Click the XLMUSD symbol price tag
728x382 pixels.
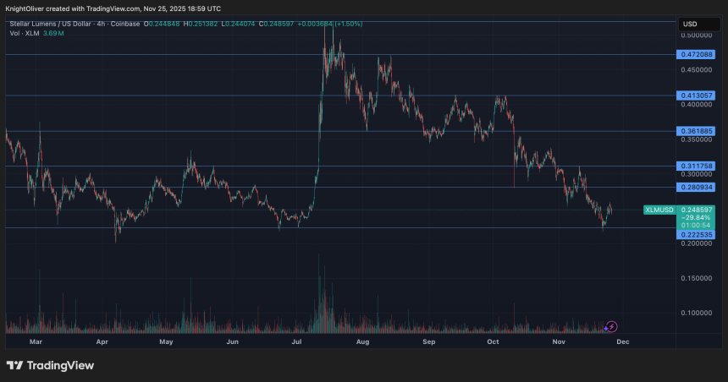660,209
